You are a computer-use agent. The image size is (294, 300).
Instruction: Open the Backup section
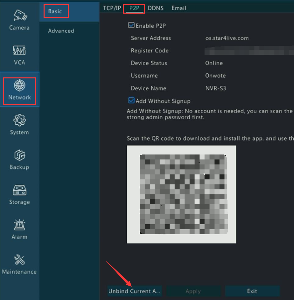(x=19, y=159)
